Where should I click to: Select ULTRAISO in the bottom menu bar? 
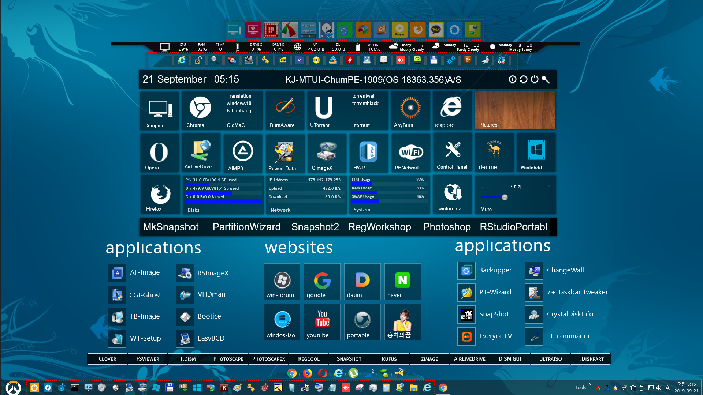point(550,359)
